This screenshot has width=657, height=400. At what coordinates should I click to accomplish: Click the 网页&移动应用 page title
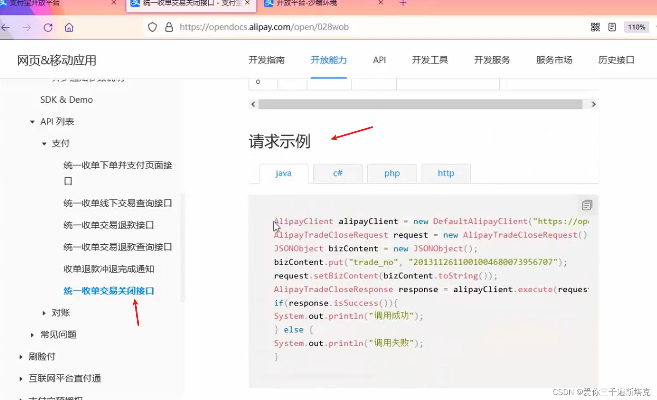coord(57,60)
